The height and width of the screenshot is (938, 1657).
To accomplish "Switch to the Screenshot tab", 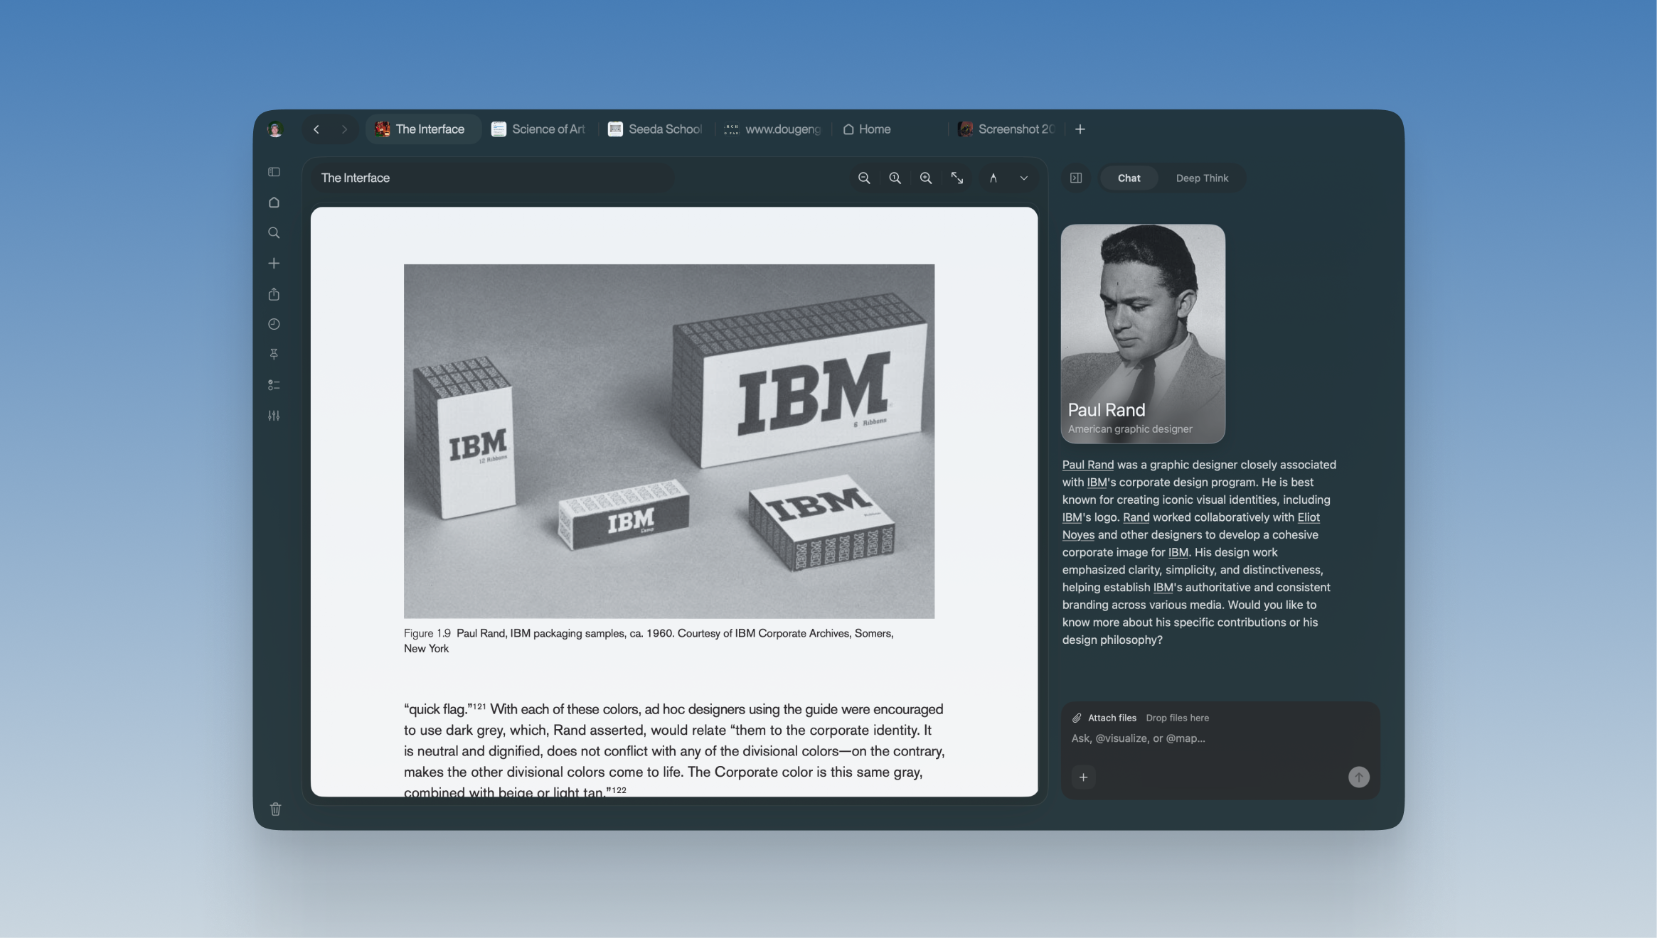I will click(1006, 129).
